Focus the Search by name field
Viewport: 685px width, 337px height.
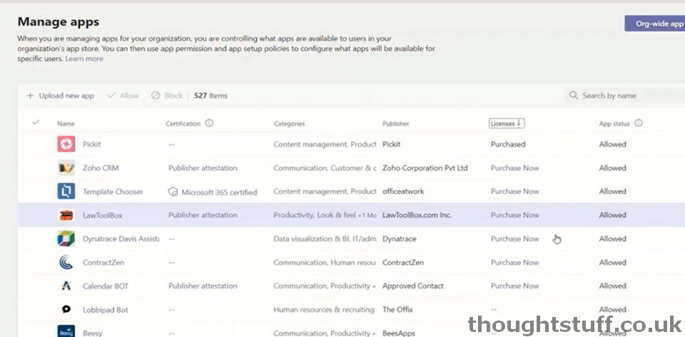[x=625, y=95]
